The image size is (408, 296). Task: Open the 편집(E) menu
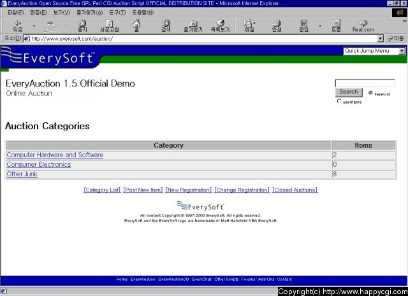pyautogui.click(x=38, y=13)
